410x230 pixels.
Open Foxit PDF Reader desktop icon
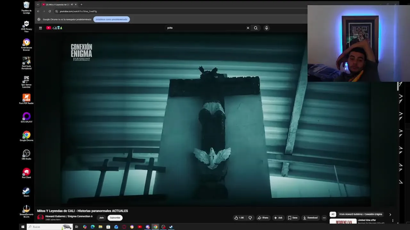26,99
